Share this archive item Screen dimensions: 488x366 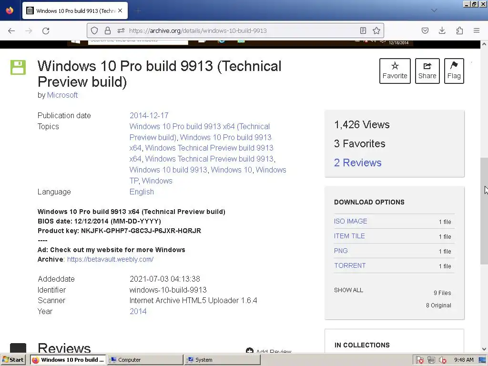(x=427, y=71)
